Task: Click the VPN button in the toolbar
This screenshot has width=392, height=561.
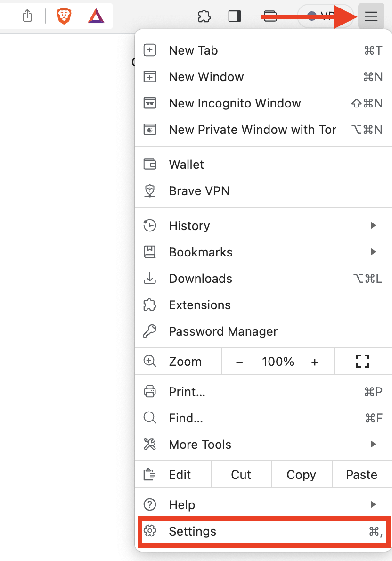Action: [321, 16]
